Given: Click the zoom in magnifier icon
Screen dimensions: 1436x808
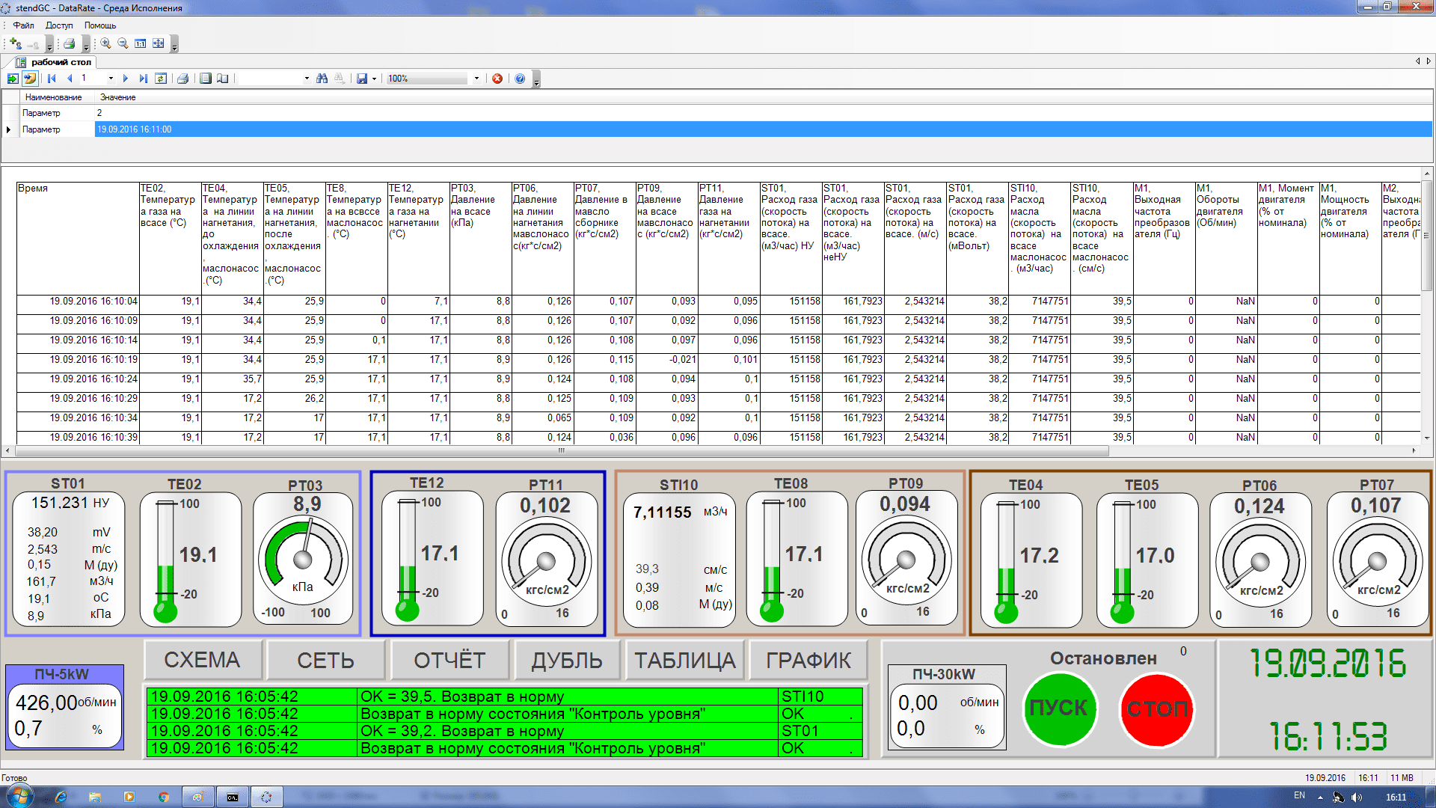Looking at the screenshot, I should (x=105, y=43).
